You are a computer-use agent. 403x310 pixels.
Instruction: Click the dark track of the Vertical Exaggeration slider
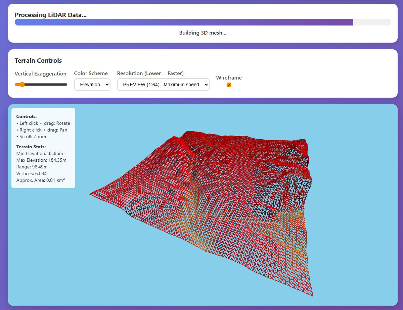[47, 85]
